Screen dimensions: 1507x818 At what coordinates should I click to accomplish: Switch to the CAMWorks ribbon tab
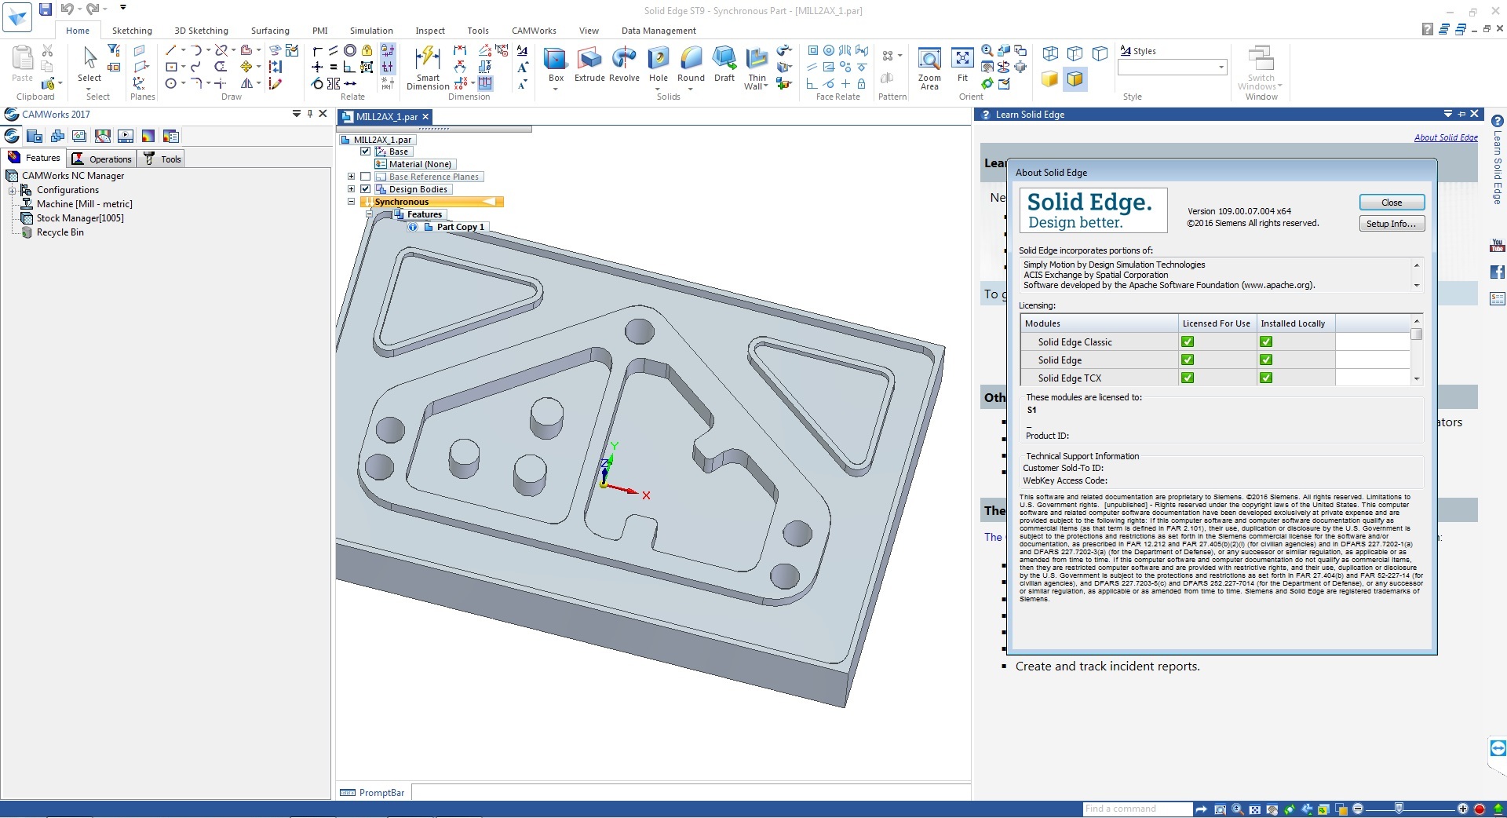point(534,31)
